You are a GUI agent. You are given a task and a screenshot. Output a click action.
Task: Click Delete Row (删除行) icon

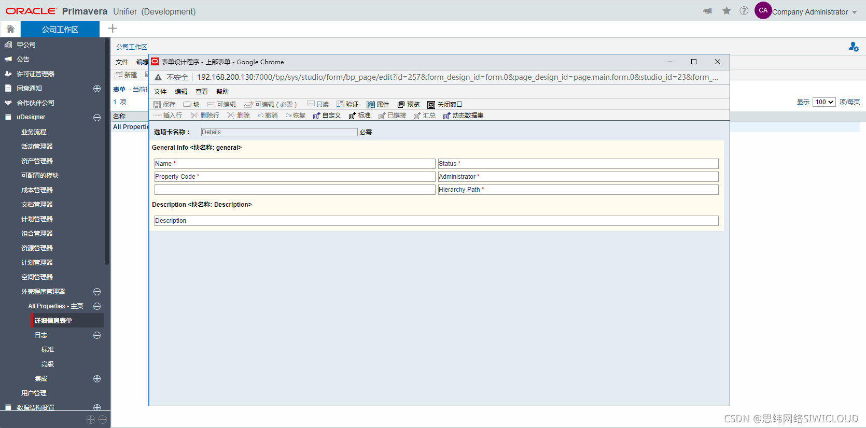coord(194,116)
